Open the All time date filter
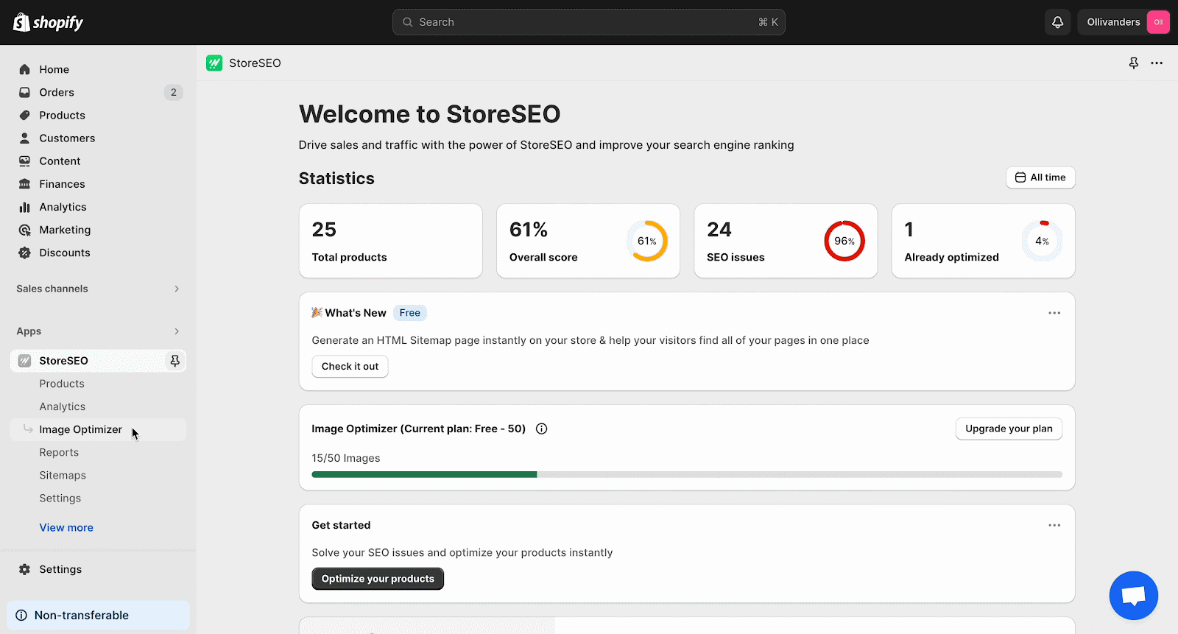The image size is (1178, 634). pyautogui.click(x=1040, y=177)
